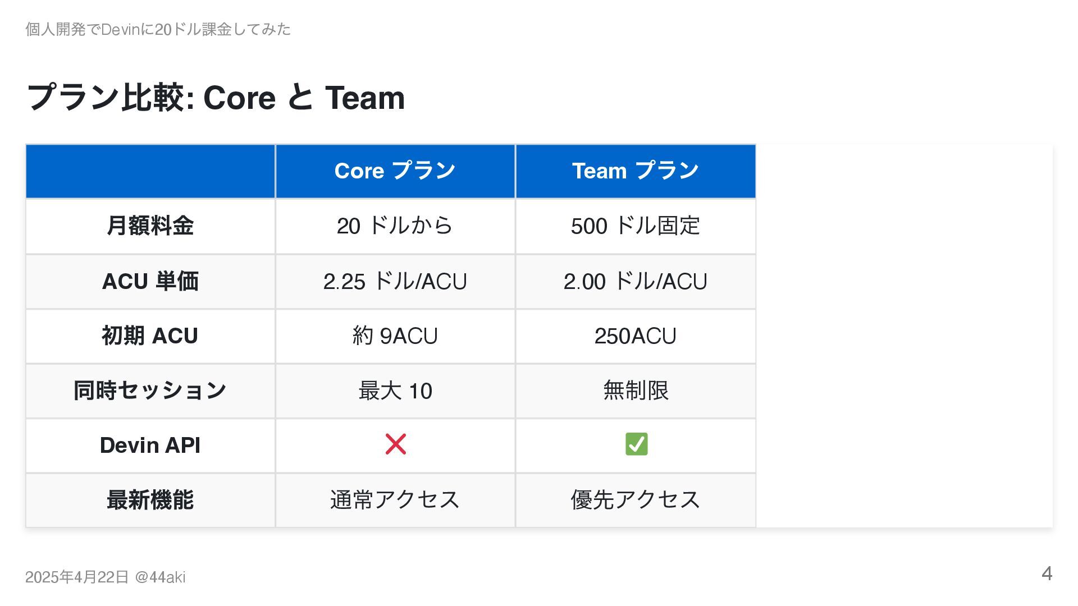Select the 500 ドル固定 cell
This screenshot has height=606, width=1078.
[636, 226]
